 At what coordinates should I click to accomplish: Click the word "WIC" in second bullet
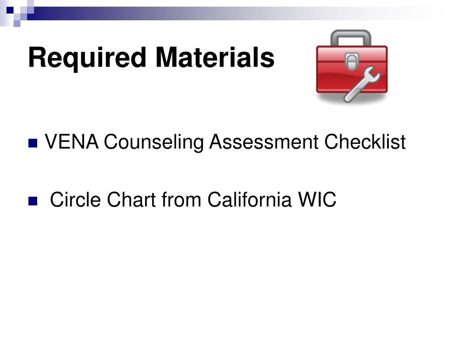pos(317,200)
